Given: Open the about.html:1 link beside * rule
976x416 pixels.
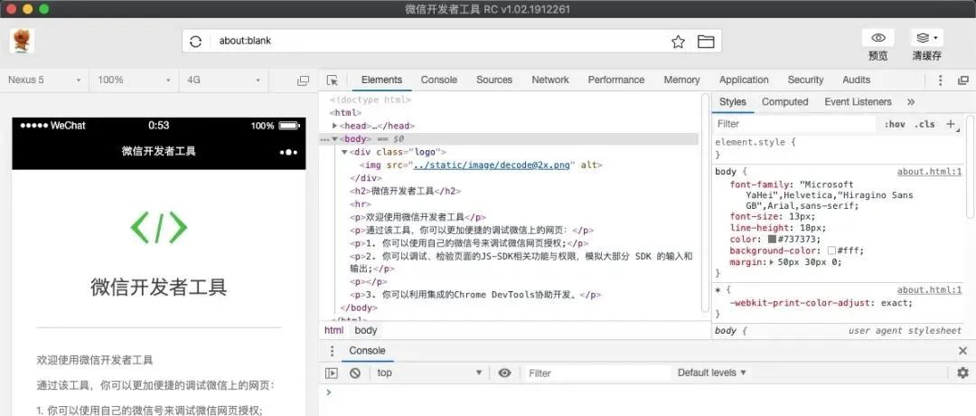Looking at the screenshot, I should click(x=929, y=290).
